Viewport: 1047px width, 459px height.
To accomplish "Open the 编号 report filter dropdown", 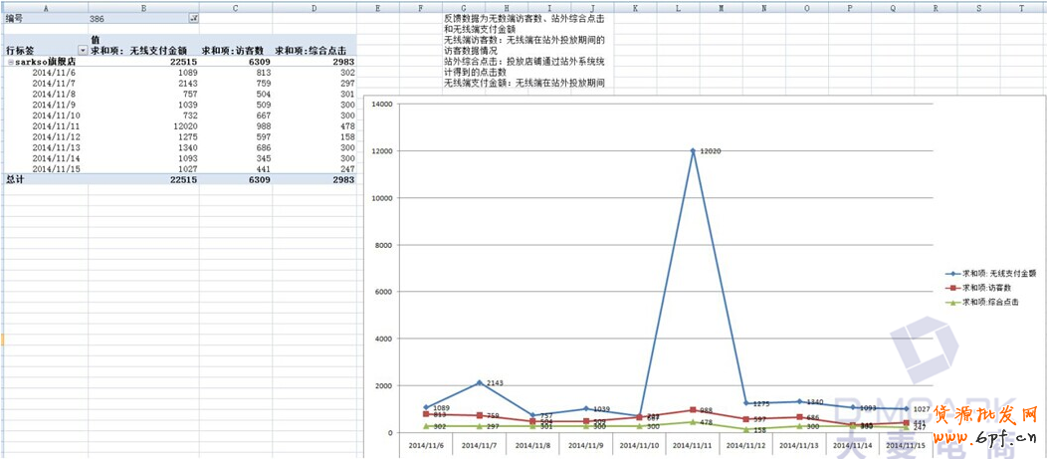I will click(193, 19).
